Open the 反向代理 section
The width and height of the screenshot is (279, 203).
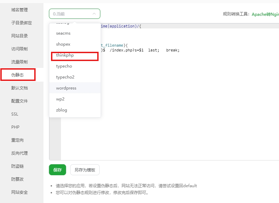(18, 153)
